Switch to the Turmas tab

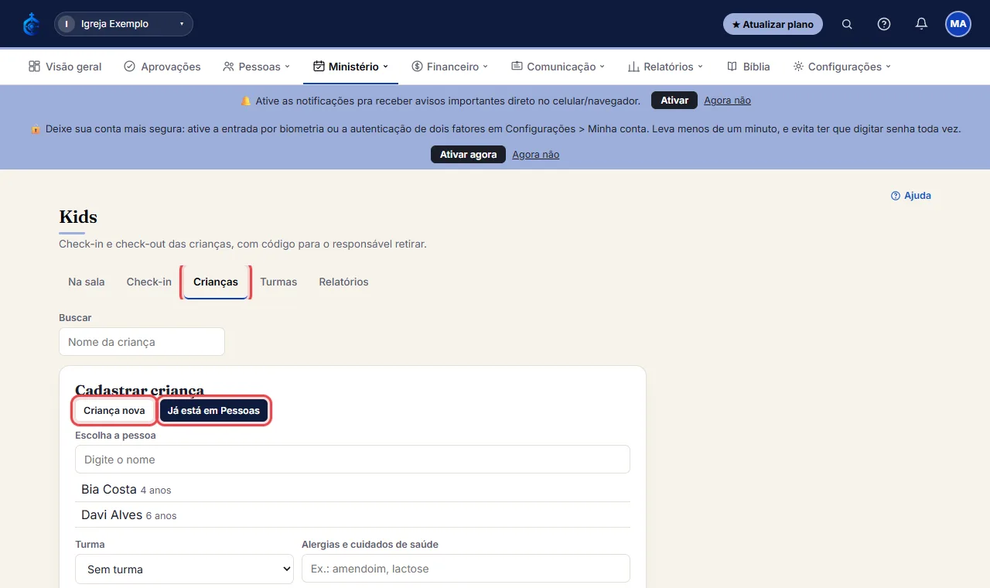pyautogui.click(x=278, y=282)
